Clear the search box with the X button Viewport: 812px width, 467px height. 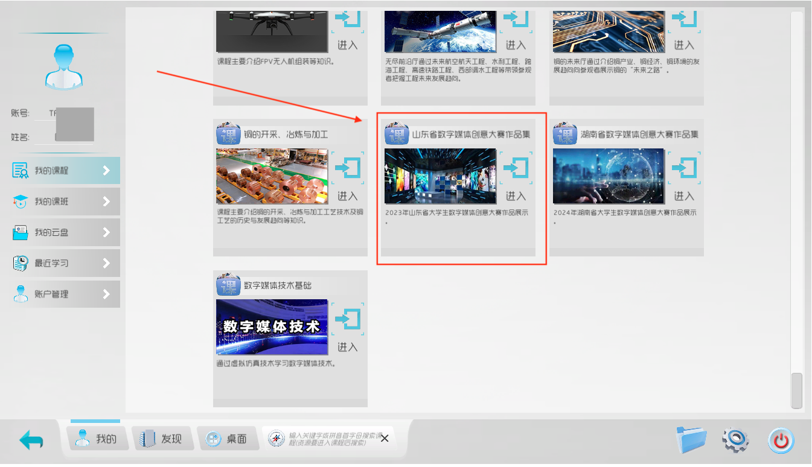tap(385, 439)
